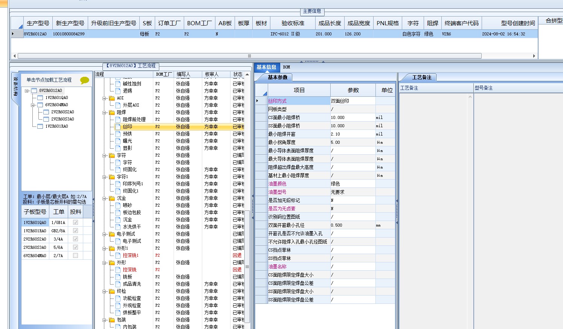Click main info scrollbar right arrow
Image resolution: width=563 pixels, height=329 pixels.
pyautogui.click(x=534, y=56)
